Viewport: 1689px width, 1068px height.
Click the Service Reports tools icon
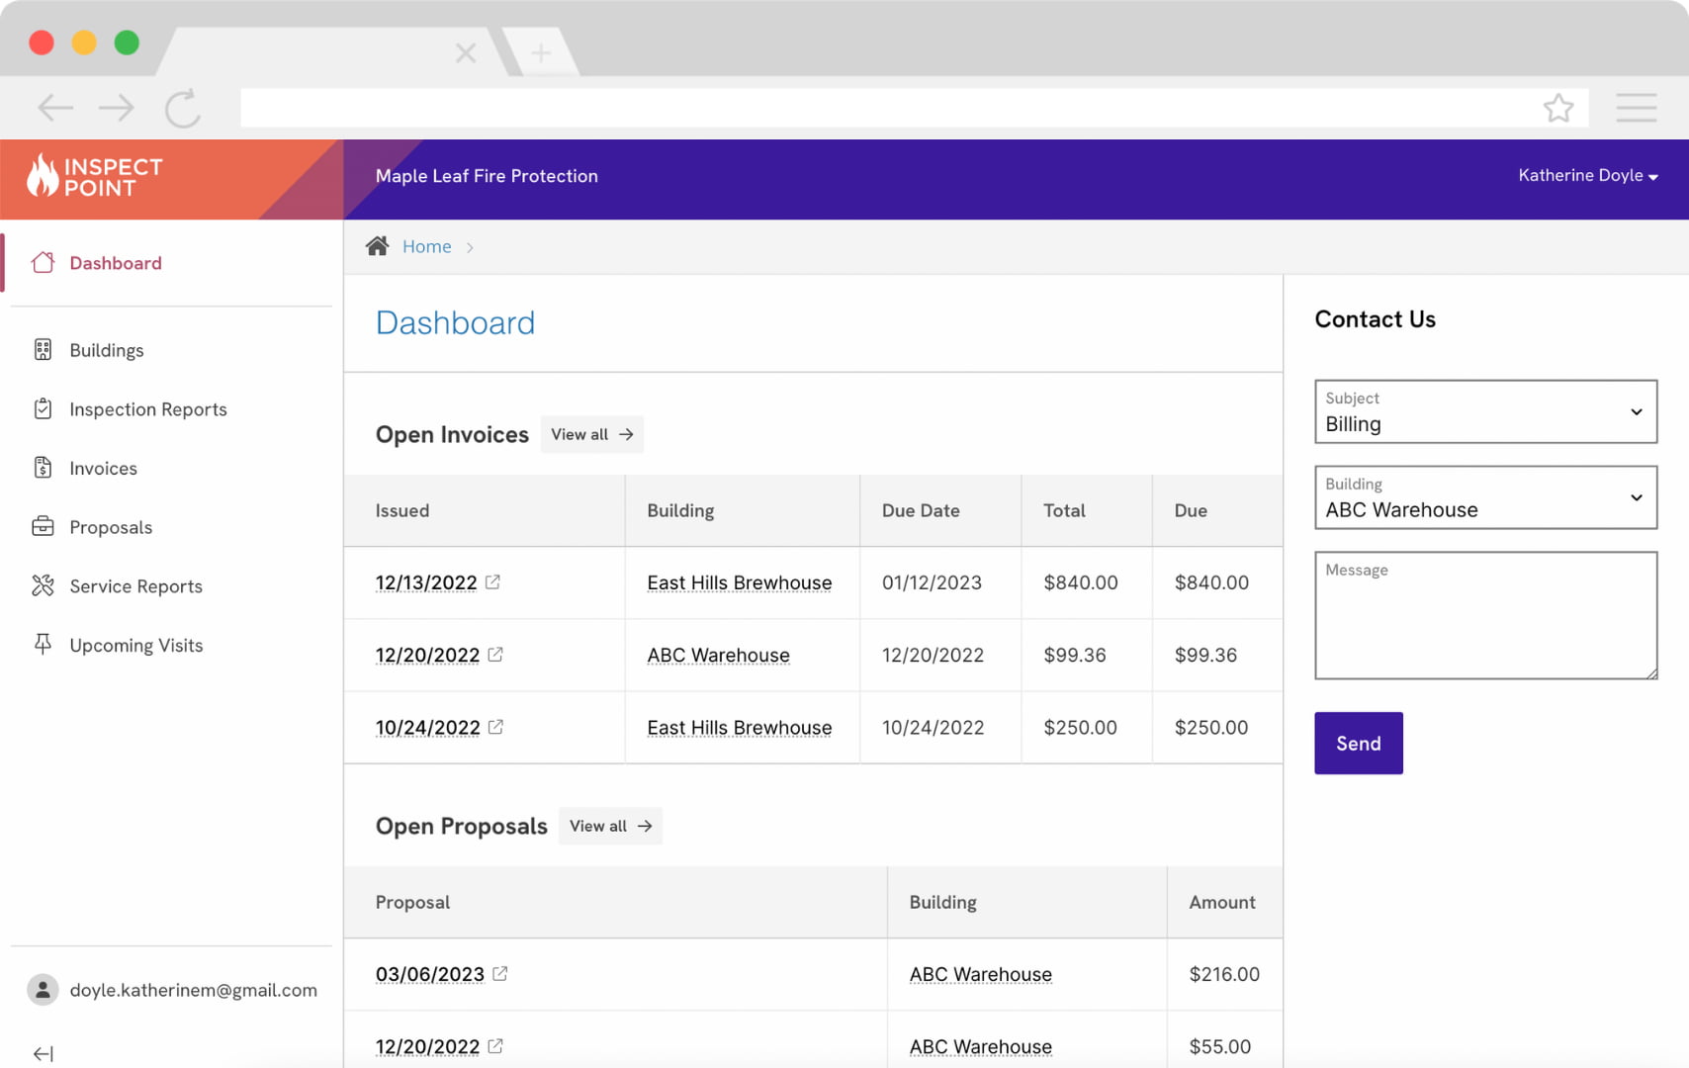click(43, 585)
